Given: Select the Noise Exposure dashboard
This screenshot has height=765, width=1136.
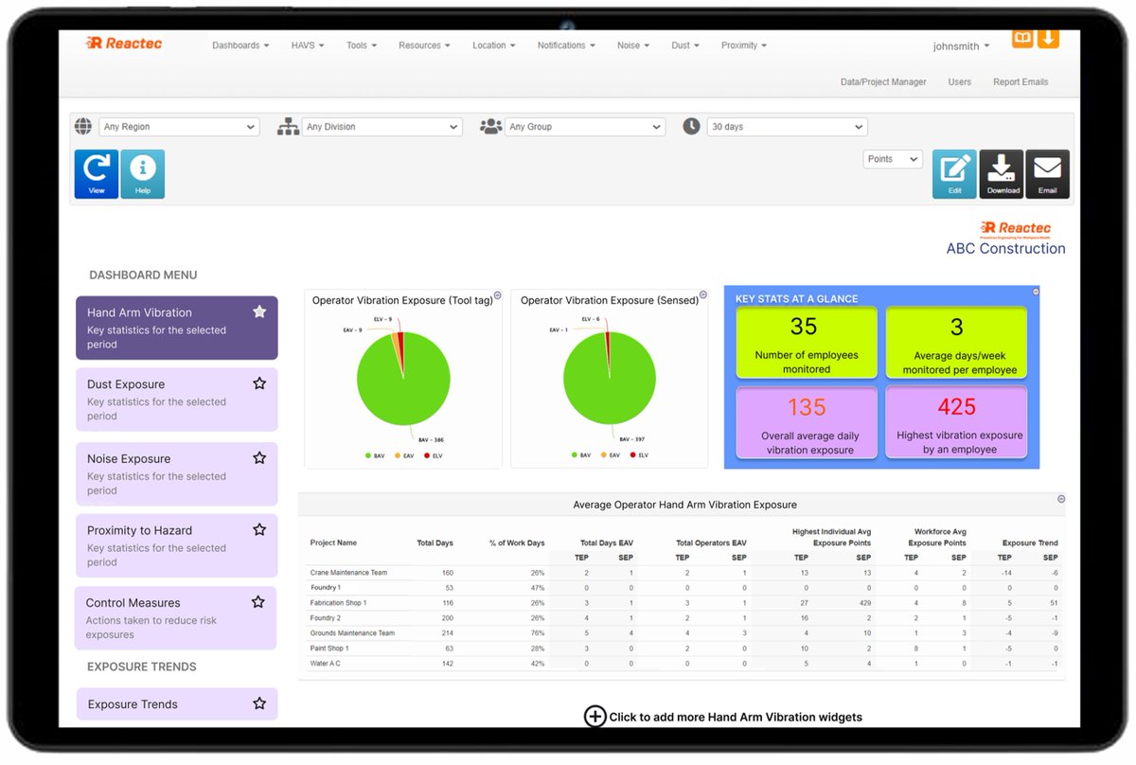Looking at the screenshot, I should coord(177,473).
